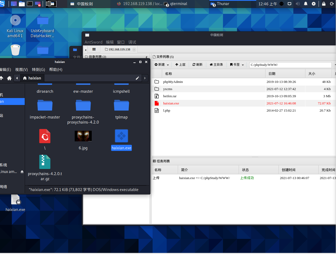Click the lock screen icon
Image resolution: width=336 pixels, height=254 pixels.
click(324, 4)
